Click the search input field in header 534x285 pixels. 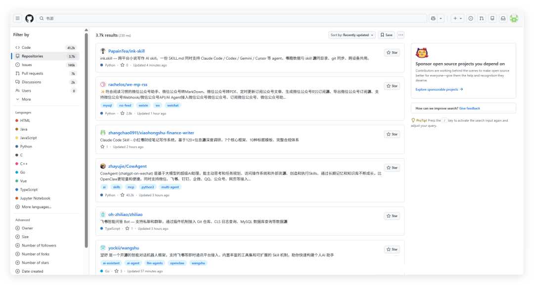[231, 18]
